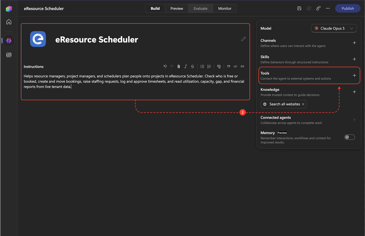Click the Search all websites chip
The width and height of the screenshot is (365, 236).
click(284, 104)
